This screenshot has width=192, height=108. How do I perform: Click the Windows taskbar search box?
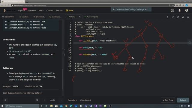coord(22,106)
